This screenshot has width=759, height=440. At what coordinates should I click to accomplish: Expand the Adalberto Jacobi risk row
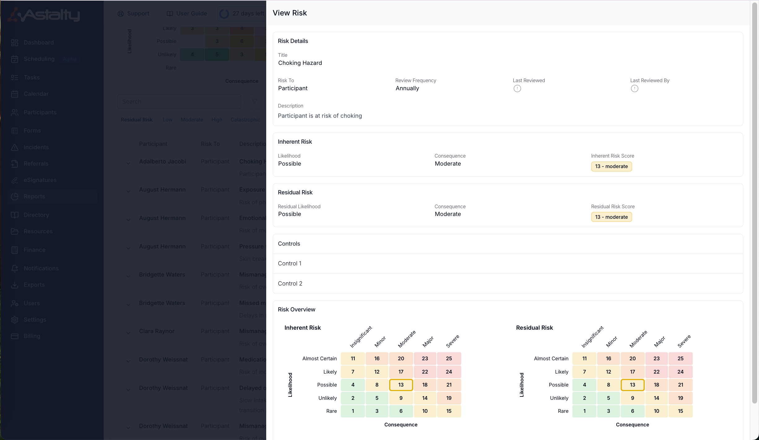[x=128, y=163]
